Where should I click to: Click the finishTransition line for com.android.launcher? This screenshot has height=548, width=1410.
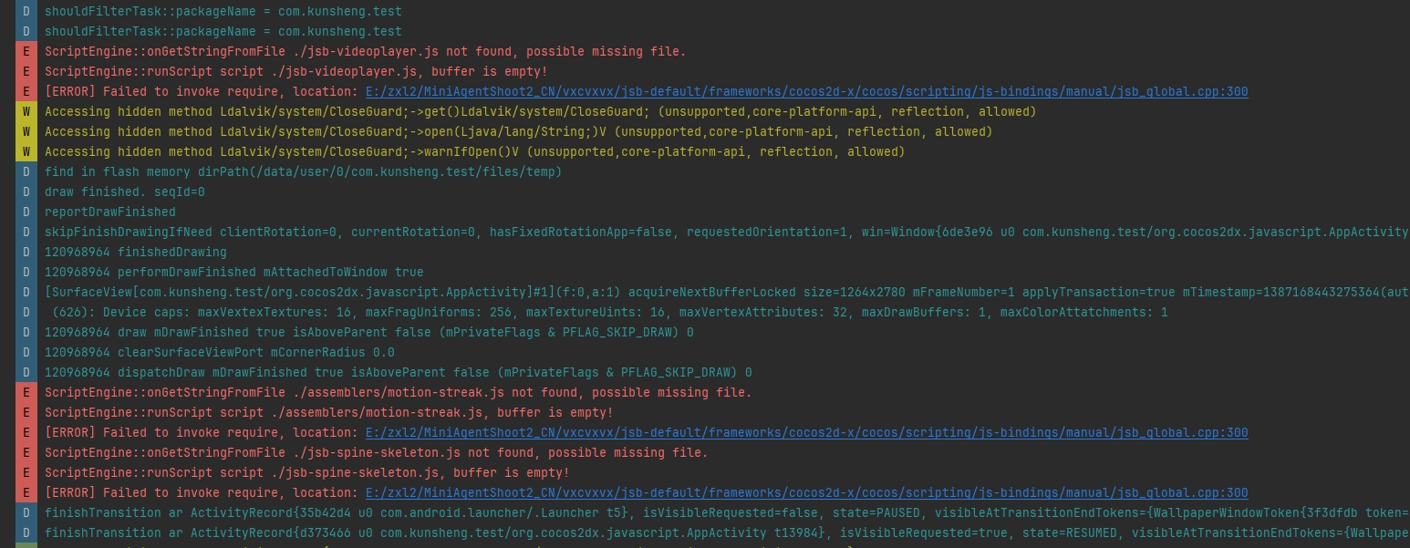pos(638,513)
